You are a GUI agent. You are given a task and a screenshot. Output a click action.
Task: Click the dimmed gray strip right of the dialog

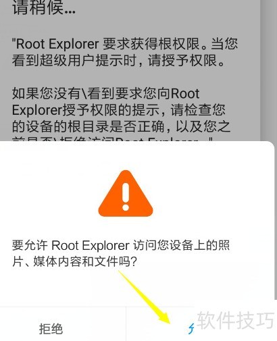[x=268, y=70]
